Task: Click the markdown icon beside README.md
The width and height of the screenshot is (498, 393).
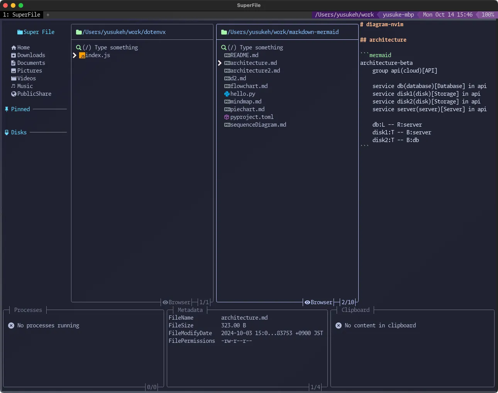Action: 227,55
